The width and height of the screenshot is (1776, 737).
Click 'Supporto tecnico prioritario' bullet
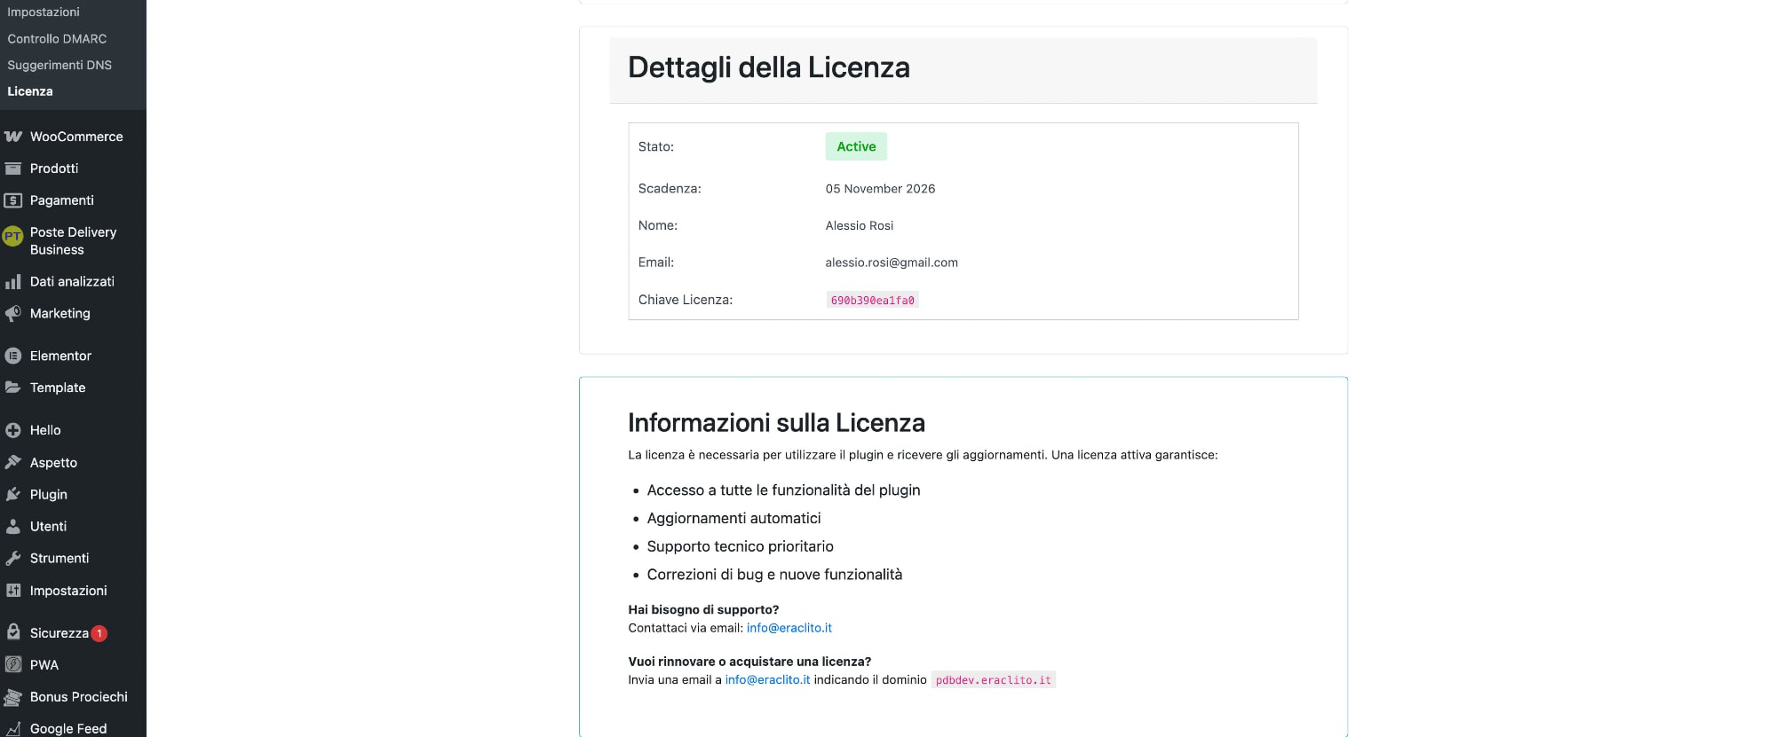[x=741, y=546]
